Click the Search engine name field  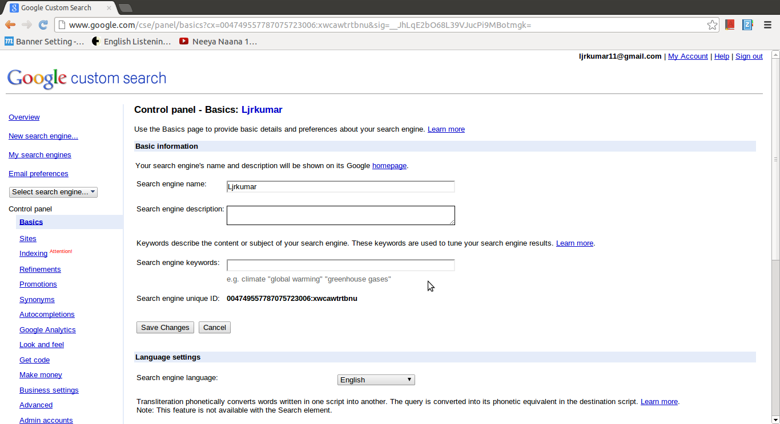(341, 187)
